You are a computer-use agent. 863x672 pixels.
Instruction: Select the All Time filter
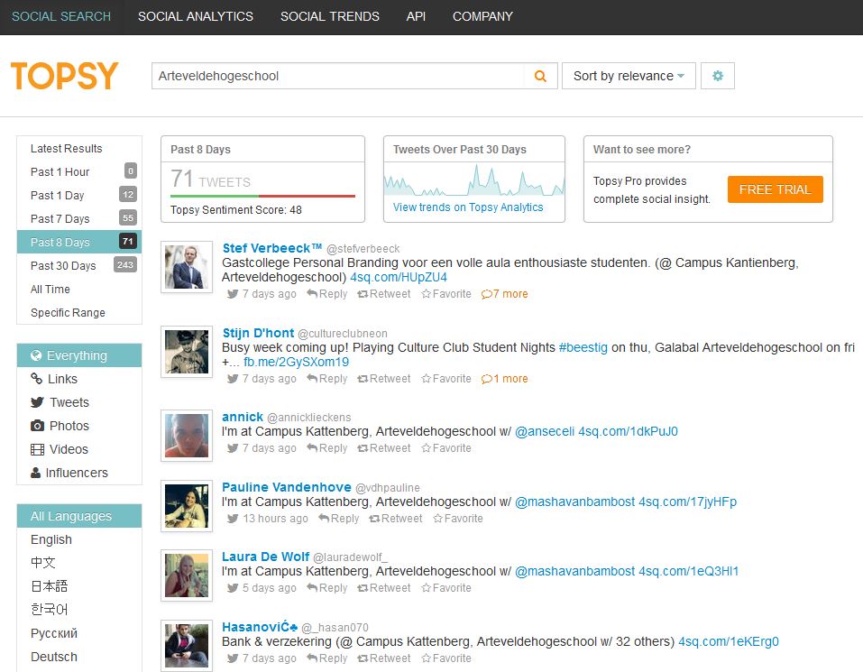click(79, 289)
